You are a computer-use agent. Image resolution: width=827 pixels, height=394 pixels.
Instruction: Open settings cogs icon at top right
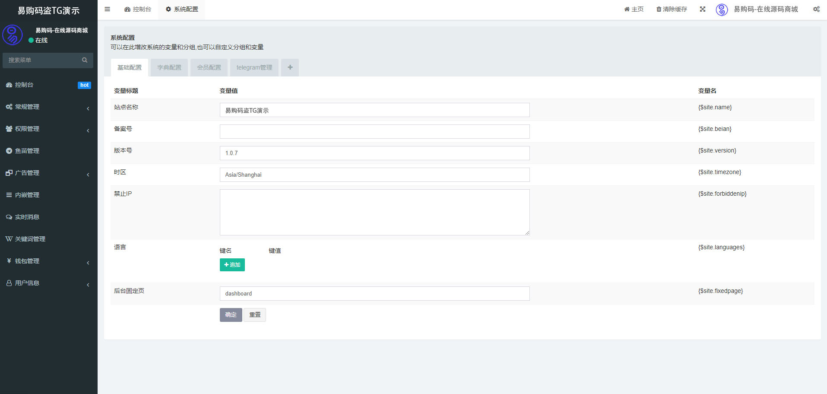pos(816,9)
